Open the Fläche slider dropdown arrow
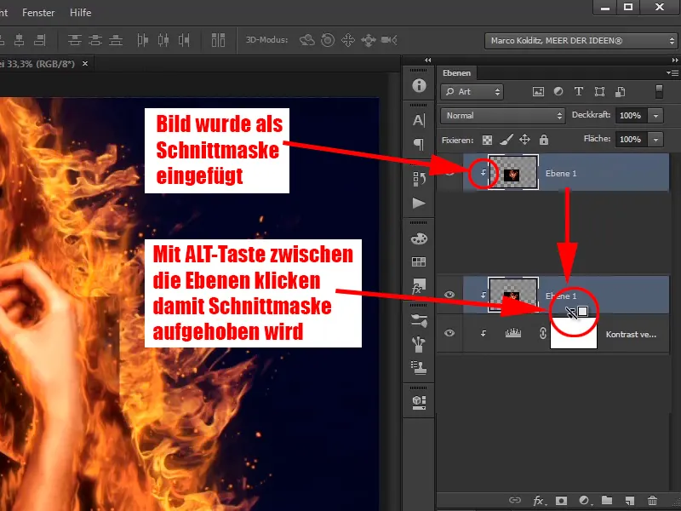Image resolution: width=681 pixels, height=511 pixels. click(655, 140)
